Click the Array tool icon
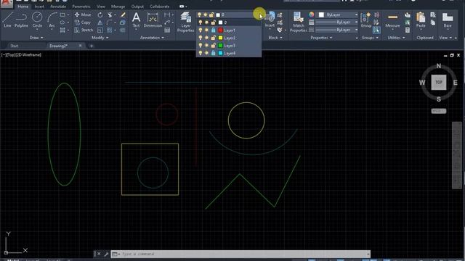Viewport: 465px width, 261px height. pos(110,30)
